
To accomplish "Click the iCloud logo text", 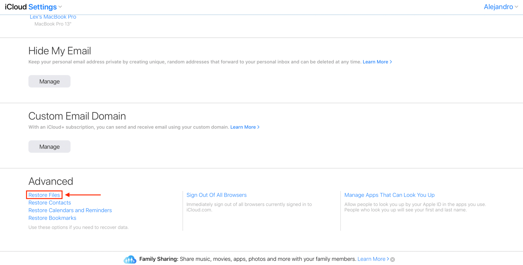I will (15, 7).
